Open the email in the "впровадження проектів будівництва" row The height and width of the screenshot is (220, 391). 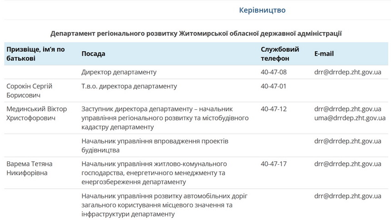pos(347,141)
